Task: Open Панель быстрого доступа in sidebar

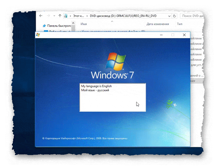Action: (x=58, y=26)
